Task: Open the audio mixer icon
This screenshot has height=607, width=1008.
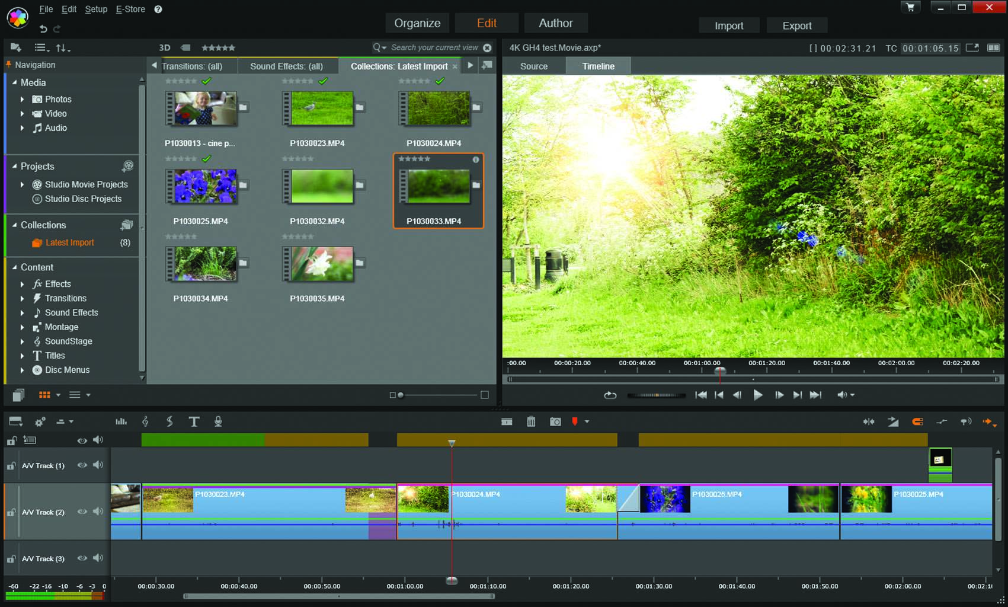Action: (x=121, y=421)
